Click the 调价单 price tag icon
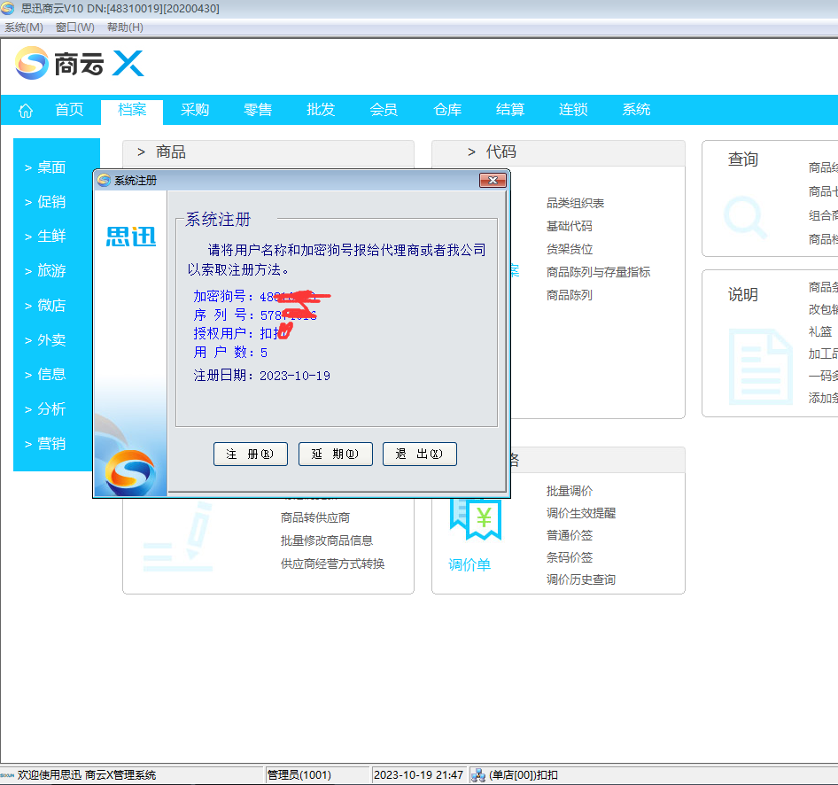 click(x=476, y=519)
